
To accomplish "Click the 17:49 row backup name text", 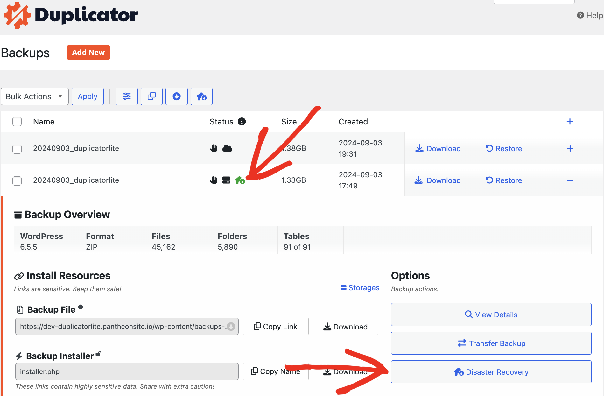I will pos(76,180).
